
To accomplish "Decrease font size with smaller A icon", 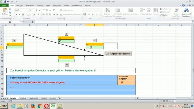I will coord(39,10).
